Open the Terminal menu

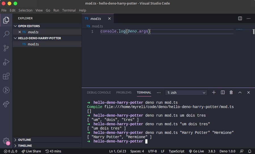(x=69, y=10)
